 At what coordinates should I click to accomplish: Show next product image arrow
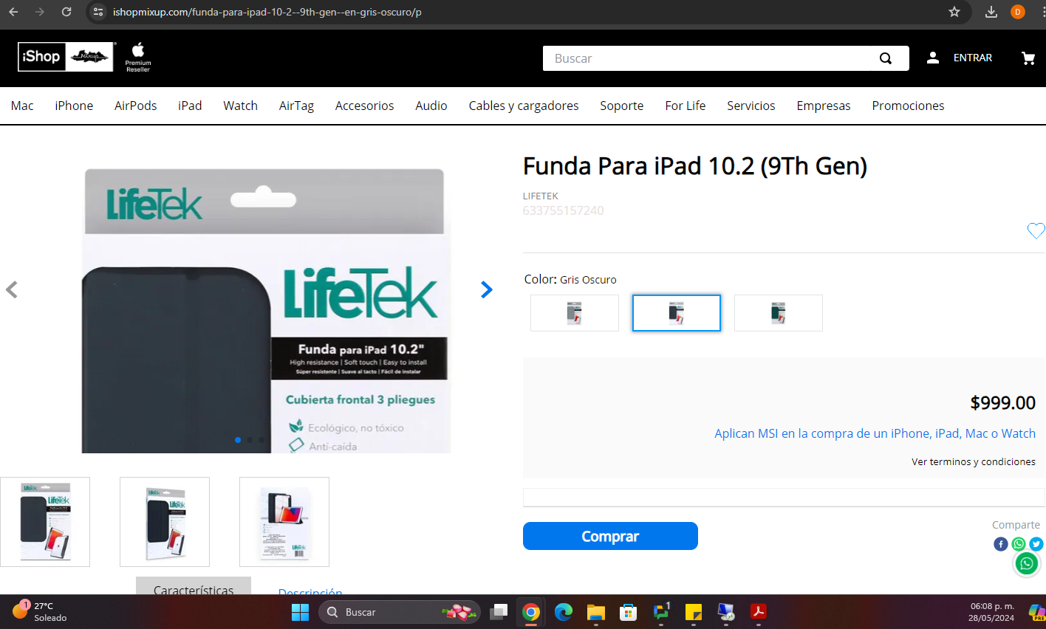(486, 289)
